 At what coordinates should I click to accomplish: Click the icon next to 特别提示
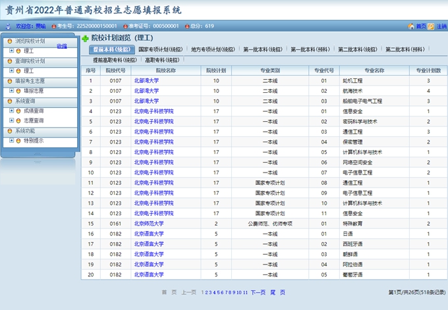tap(18, 141)
